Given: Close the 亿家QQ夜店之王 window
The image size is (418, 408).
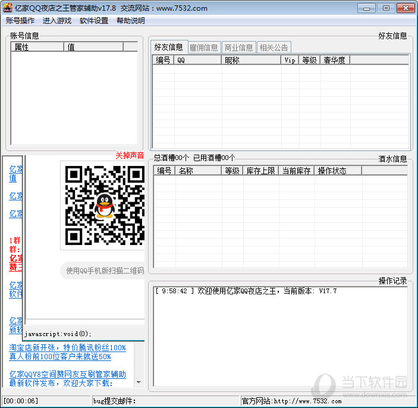Looking at the screenshot, I should click(x=406, y=8).
